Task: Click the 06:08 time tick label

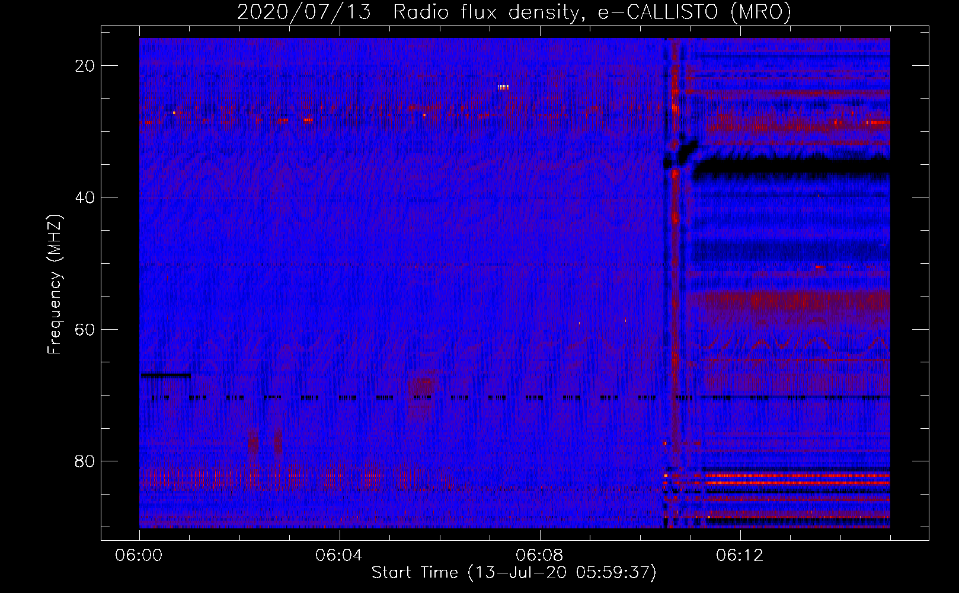Action: (x=540, y=556)
